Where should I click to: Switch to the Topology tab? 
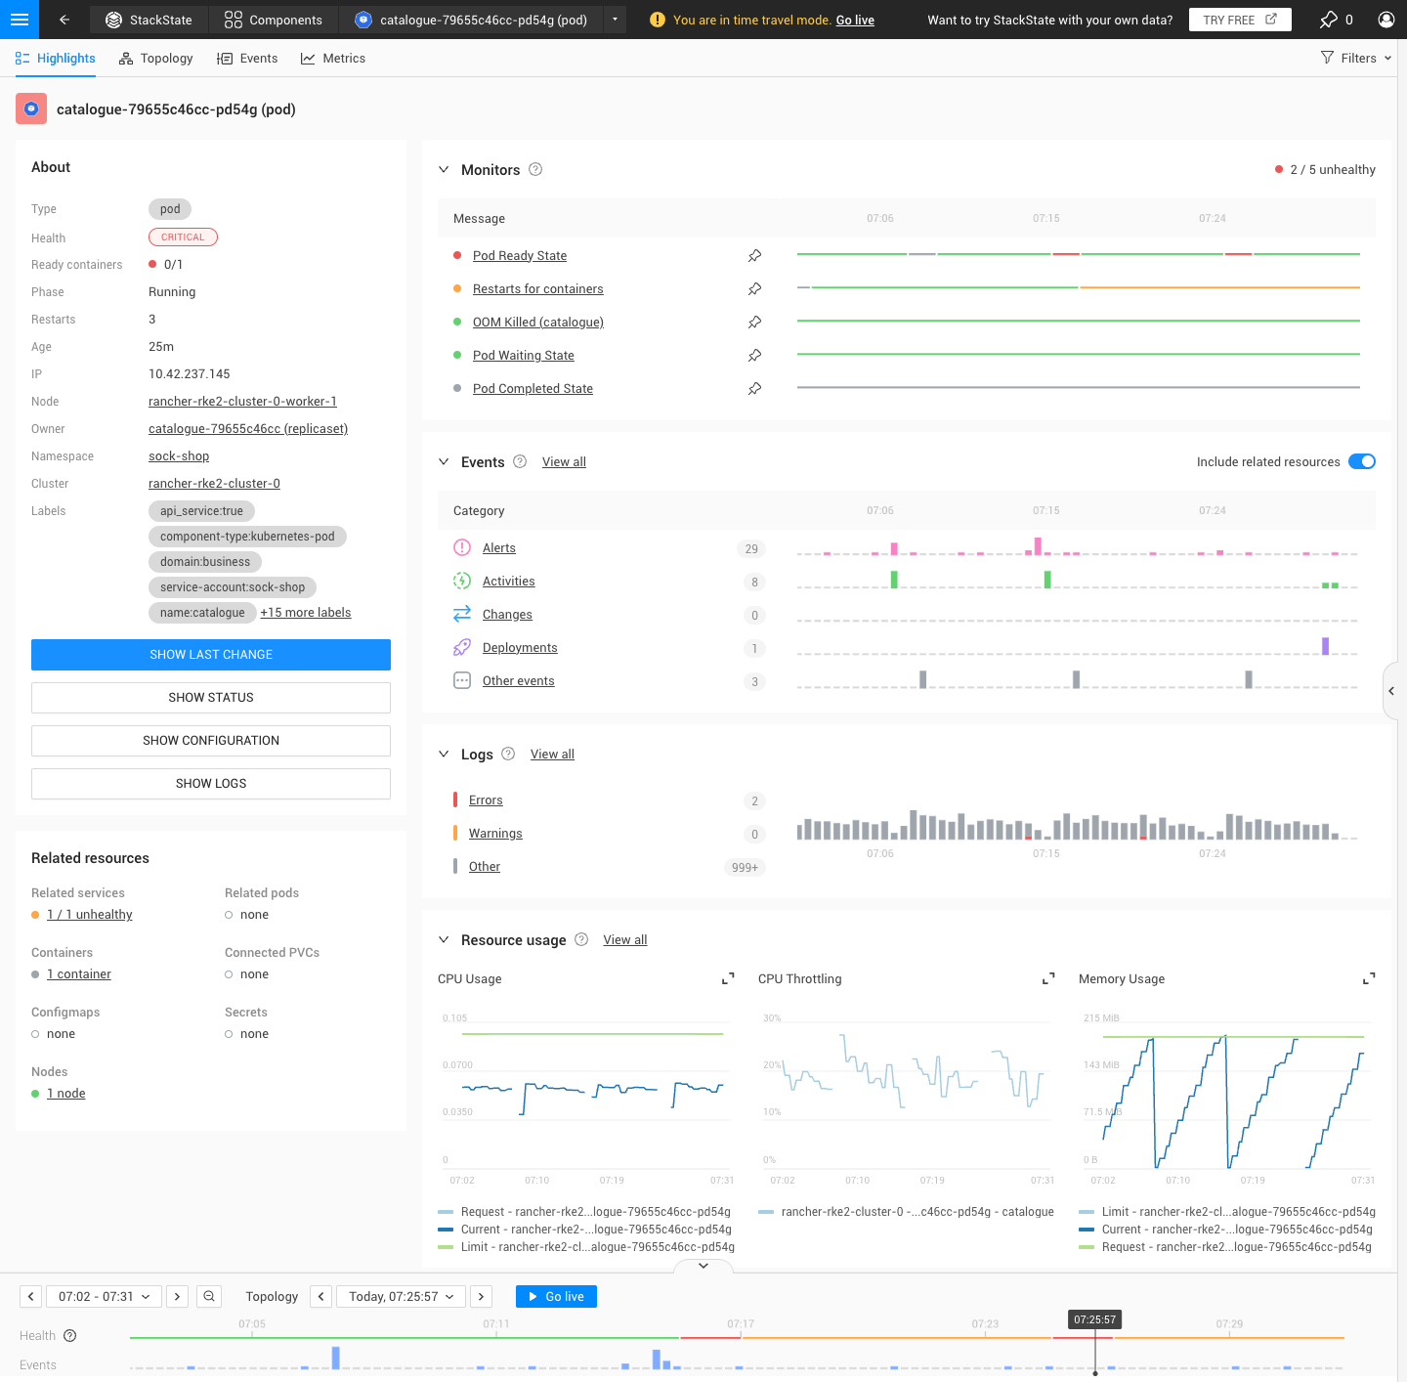[156, 59]
